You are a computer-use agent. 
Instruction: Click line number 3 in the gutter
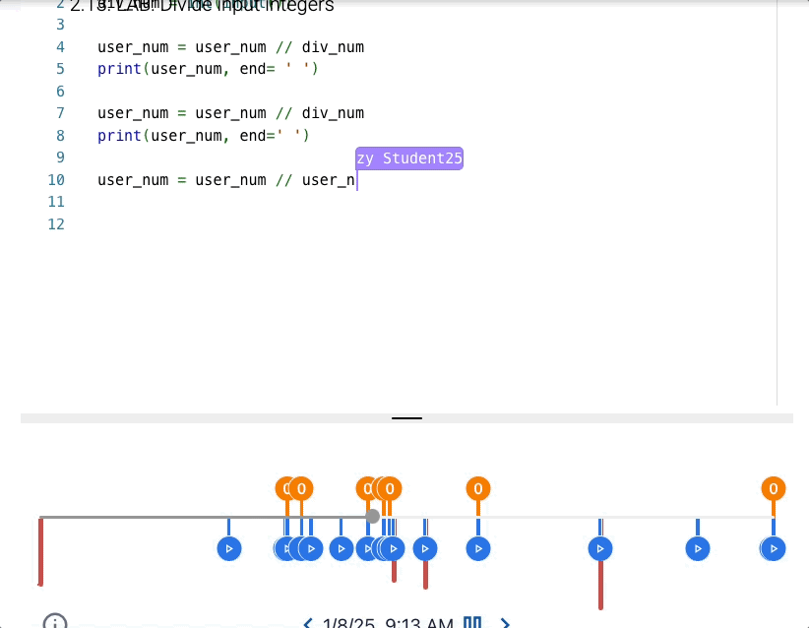[60, 25]
